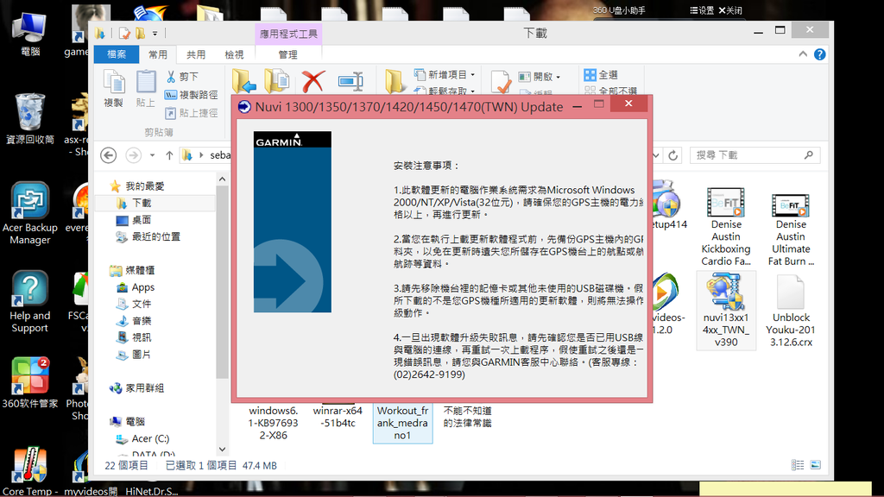Click the Search Downloads (搜尋 下載) field
This screenshot has height=497, width=884.
tap(755, 155)
